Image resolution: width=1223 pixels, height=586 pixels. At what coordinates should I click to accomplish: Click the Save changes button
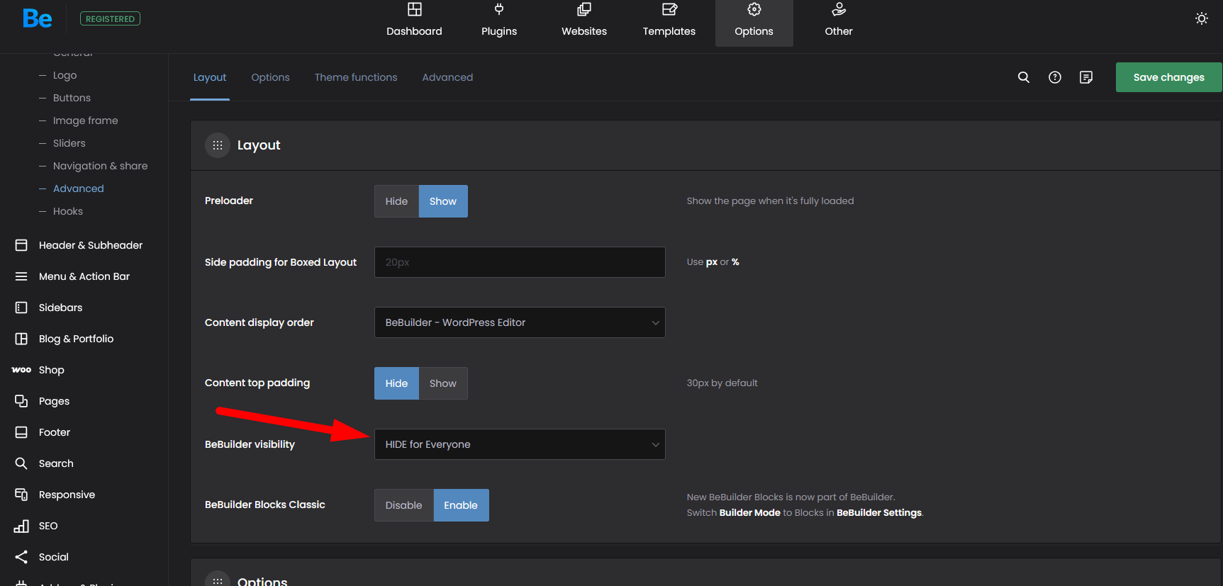1168,77
